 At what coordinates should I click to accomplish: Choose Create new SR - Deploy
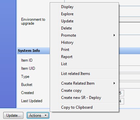pyautogui.click(x=84, y=98)
